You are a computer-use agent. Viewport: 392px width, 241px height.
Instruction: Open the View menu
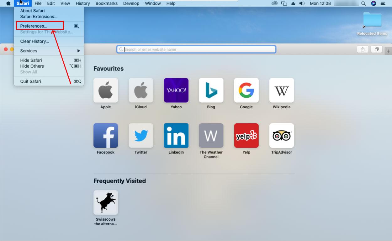[x=65, y=3]
